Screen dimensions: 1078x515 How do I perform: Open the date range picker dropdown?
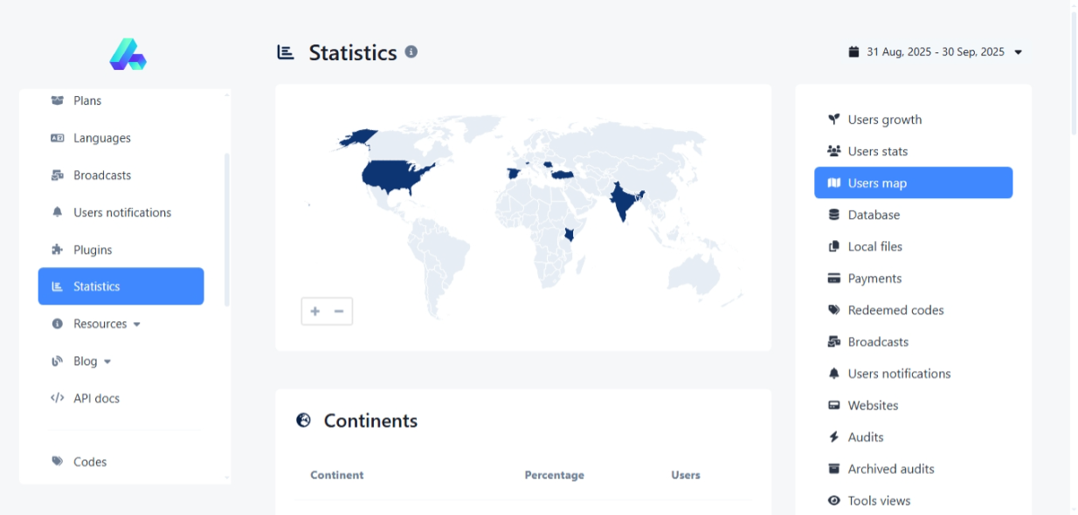click(x=935, y=52)
